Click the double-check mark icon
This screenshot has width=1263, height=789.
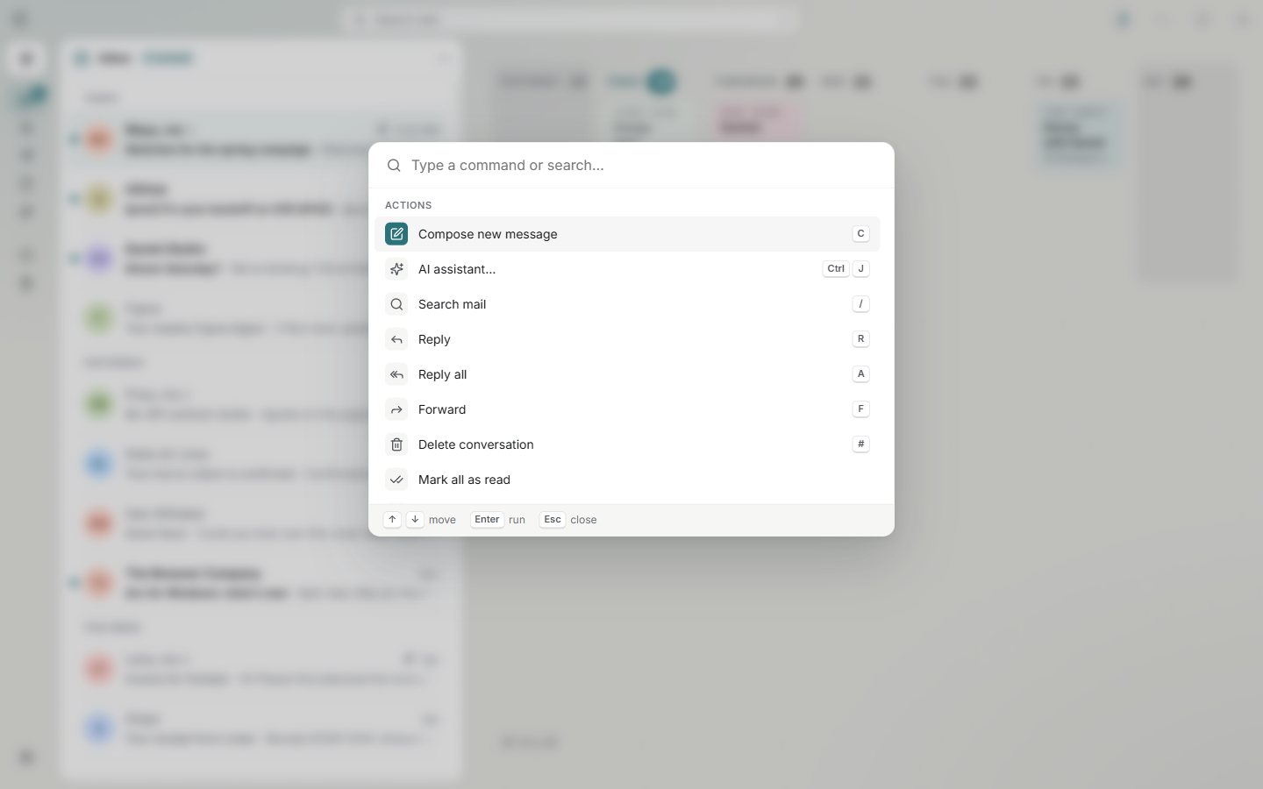[396, 480]
